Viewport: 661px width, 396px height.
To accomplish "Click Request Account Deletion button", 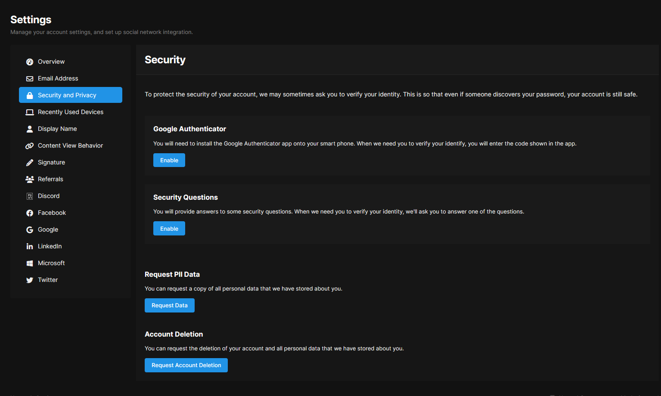I will click(x=186, y=365).
